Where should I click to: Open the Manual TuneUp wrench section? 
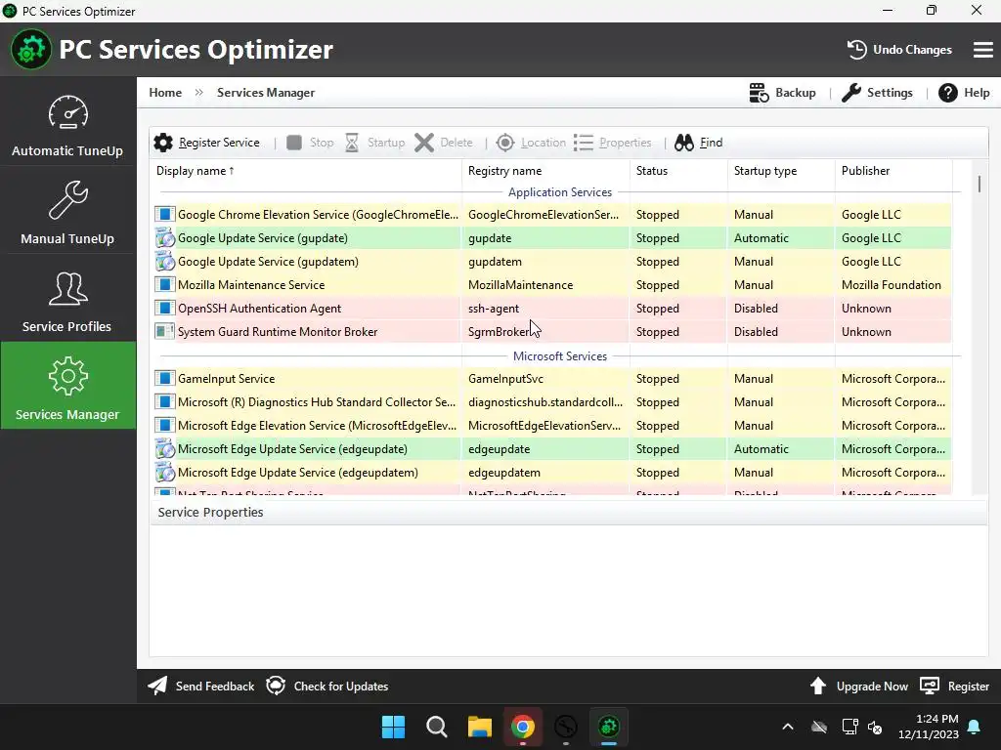(x=67, y=212)
